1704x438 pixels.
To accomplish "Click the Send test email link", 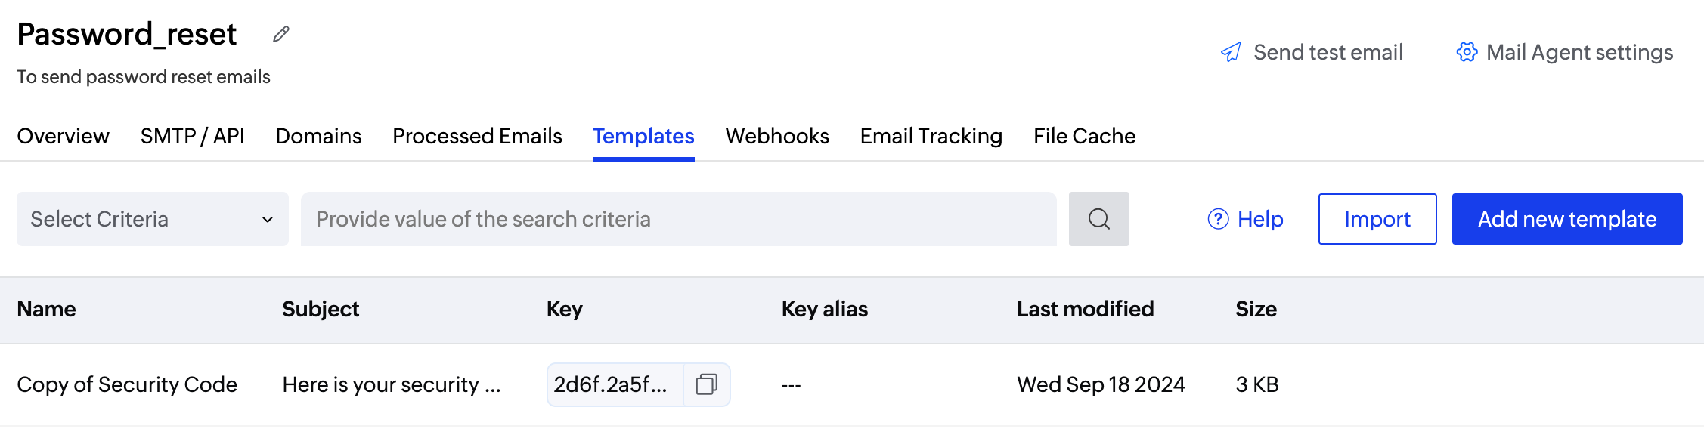I will 1328,52.
